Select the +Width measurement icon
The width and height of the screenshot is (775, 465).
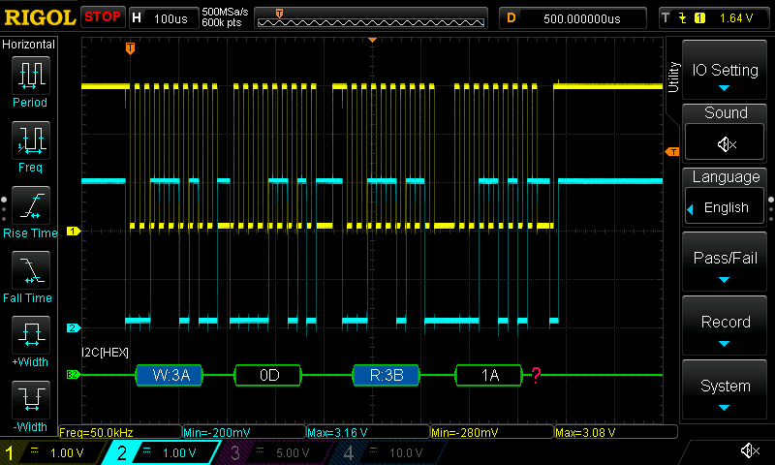[x=31, y=335]
